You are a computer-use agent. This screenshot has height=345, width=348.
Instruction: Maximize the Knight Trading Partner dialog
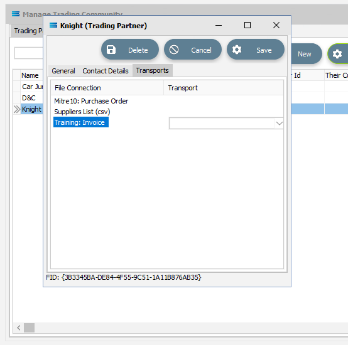coord(247,25)
